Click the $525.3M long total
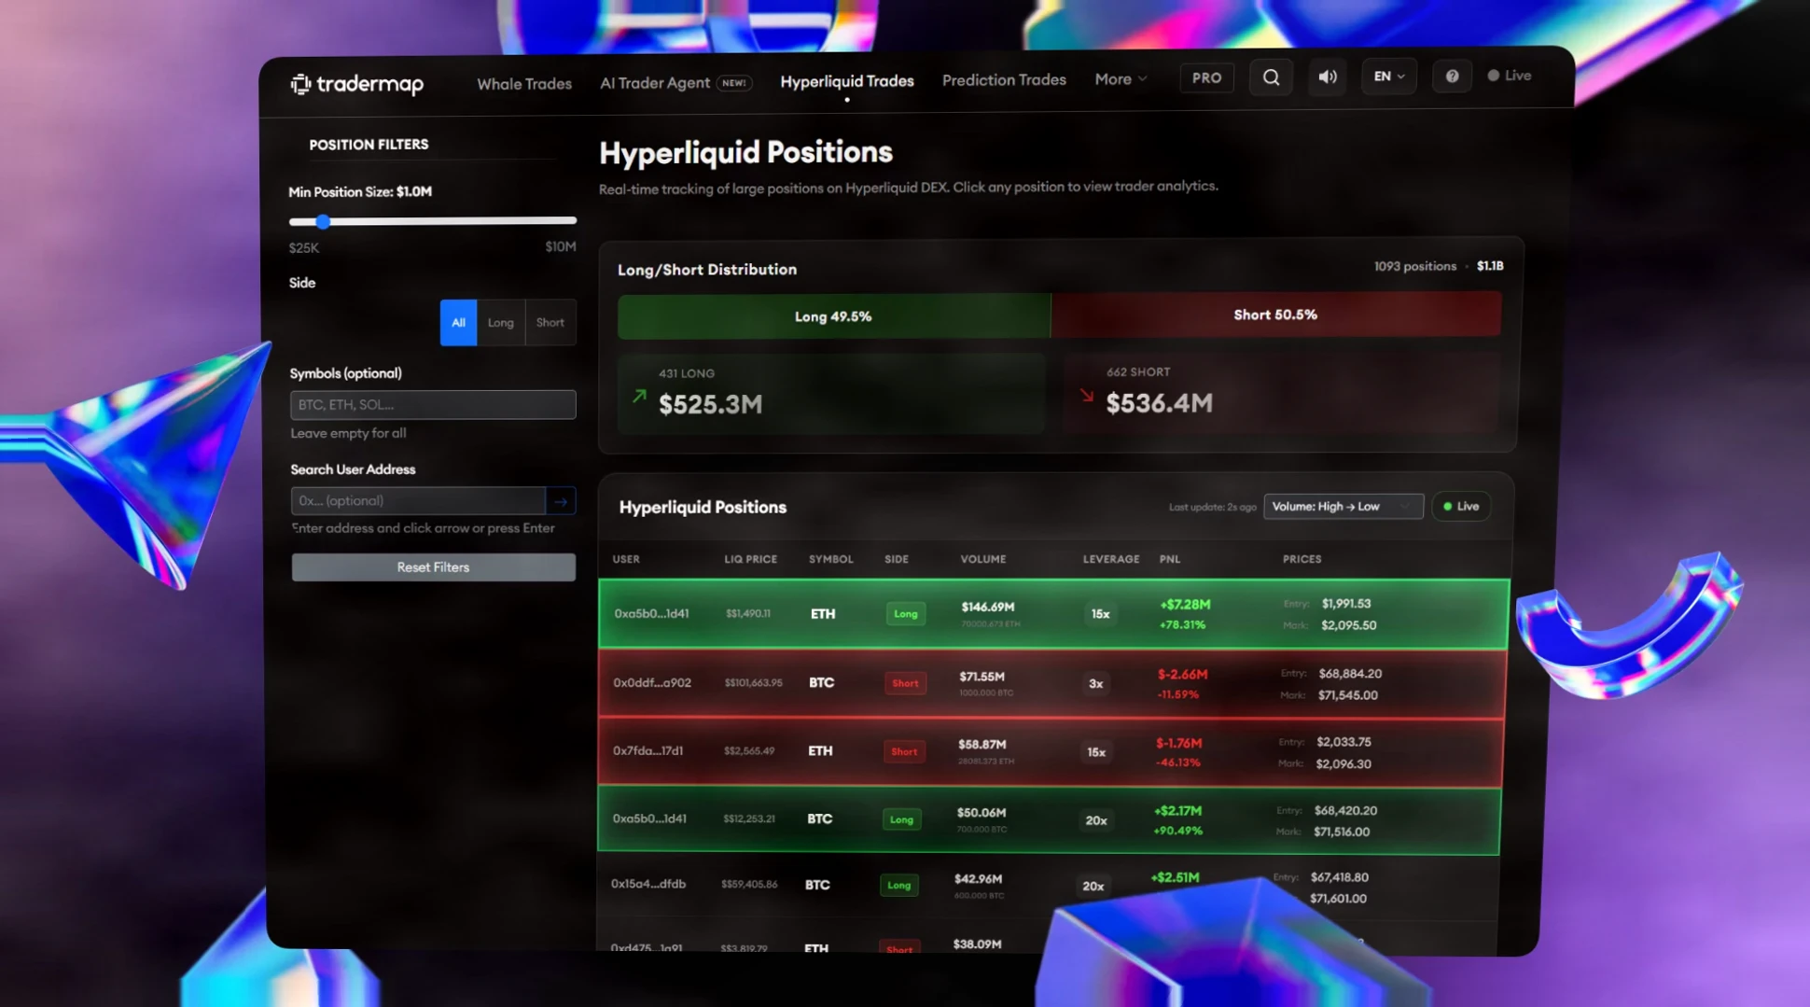This screenshot has width=1810, height=1007. click(711, 405)
